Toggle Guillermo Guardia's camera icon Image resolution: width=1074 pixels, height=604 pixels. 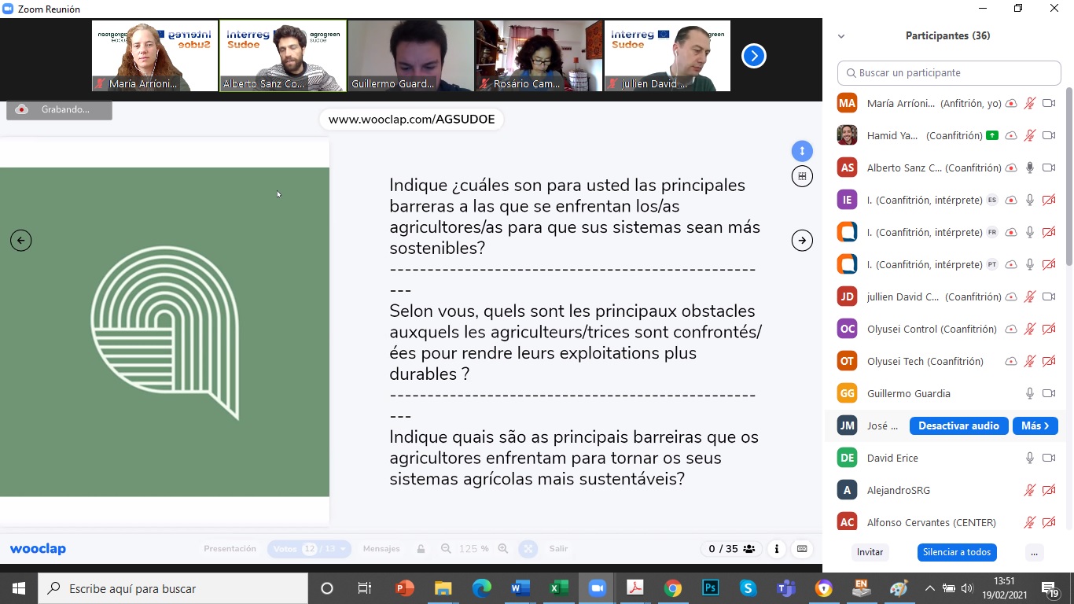coord(1048,393)
